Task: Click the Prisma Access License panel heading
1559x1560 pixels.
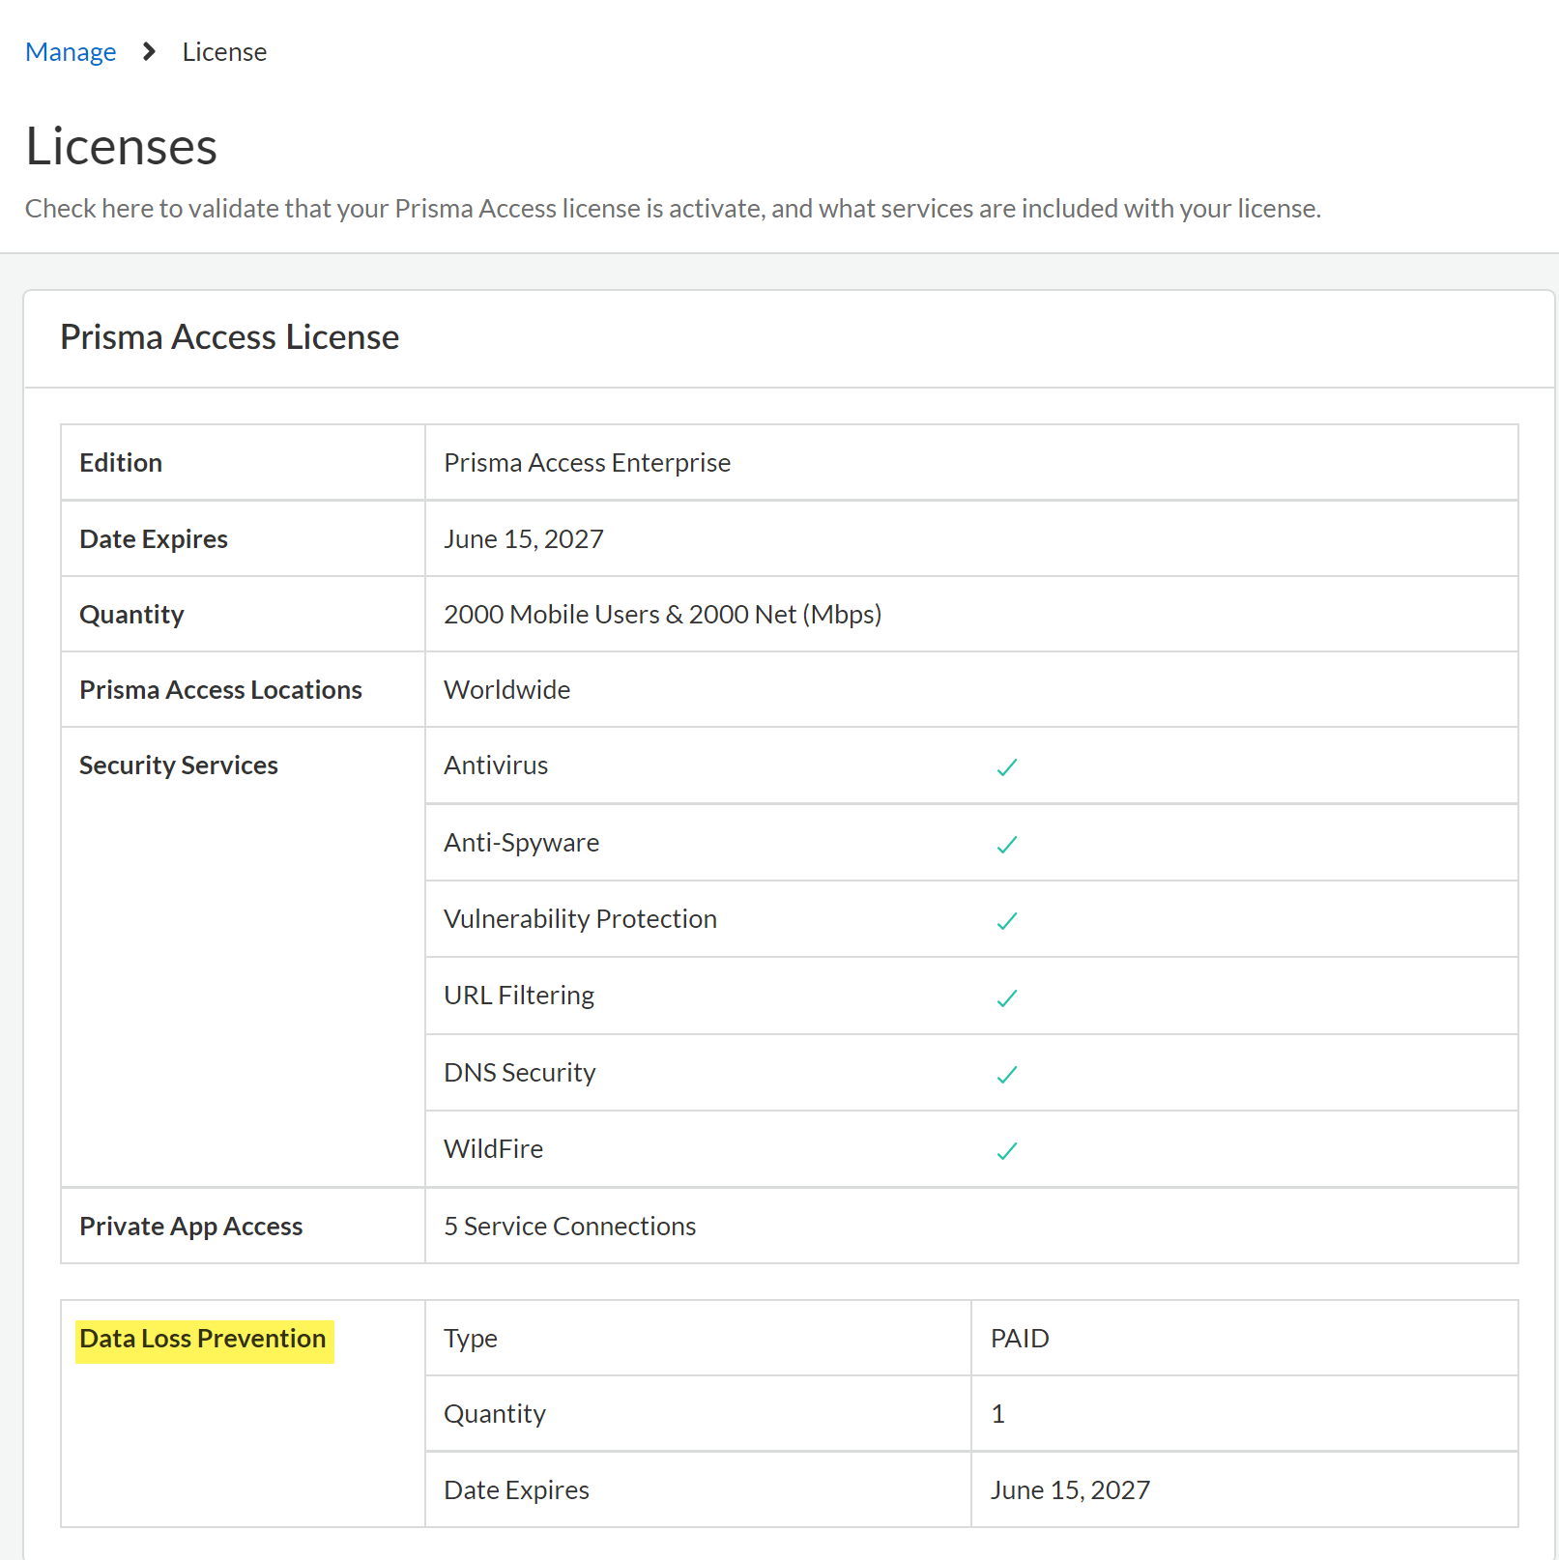Action: point(229,337)
